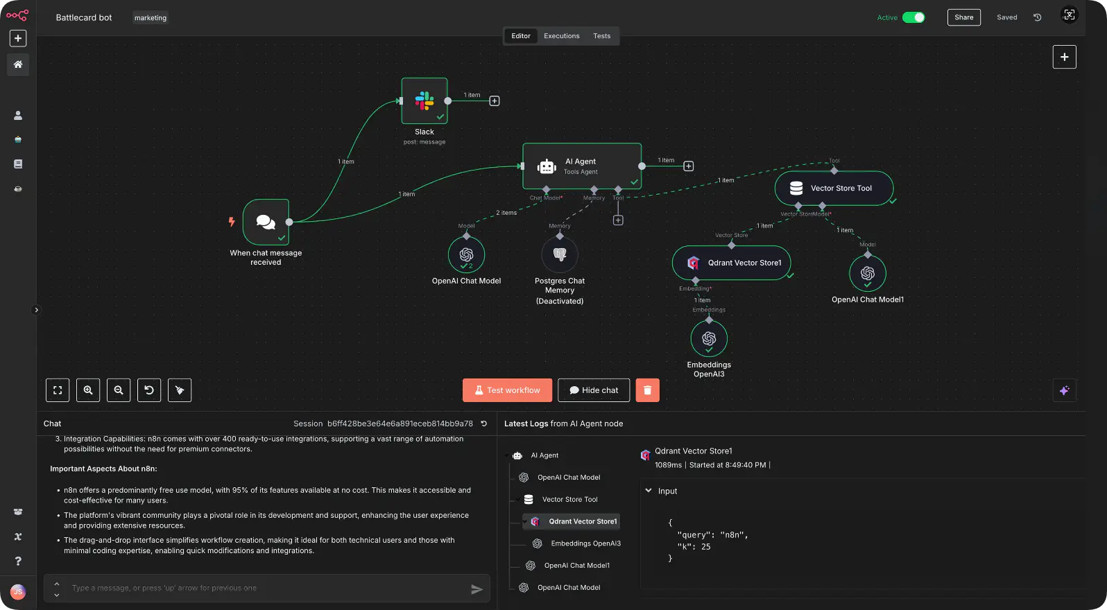Select the Postgres Chat Memory node
Viewport: 1107px width, 610px height.
pos(560,255)
